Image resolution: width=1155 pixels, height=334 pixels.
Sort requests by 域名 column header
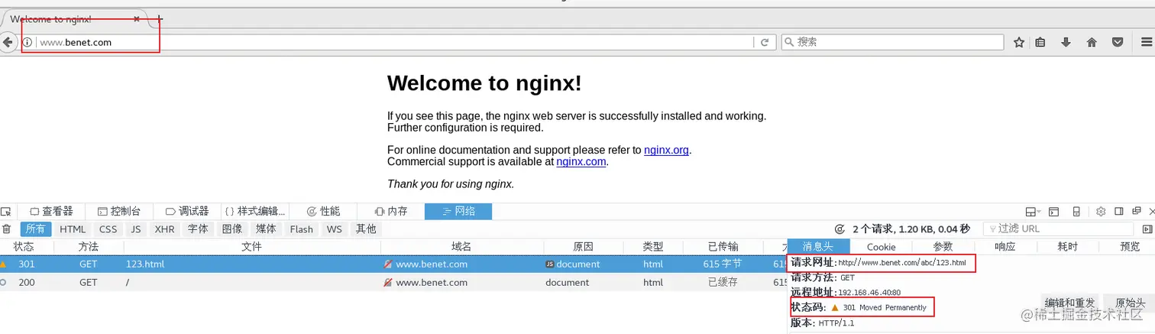[462, 246]
